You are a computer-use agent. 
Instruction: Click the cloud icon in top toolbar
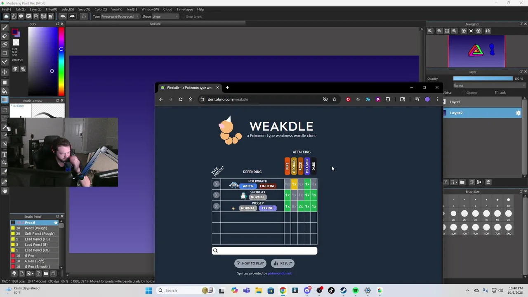click(x=6, y=16)
